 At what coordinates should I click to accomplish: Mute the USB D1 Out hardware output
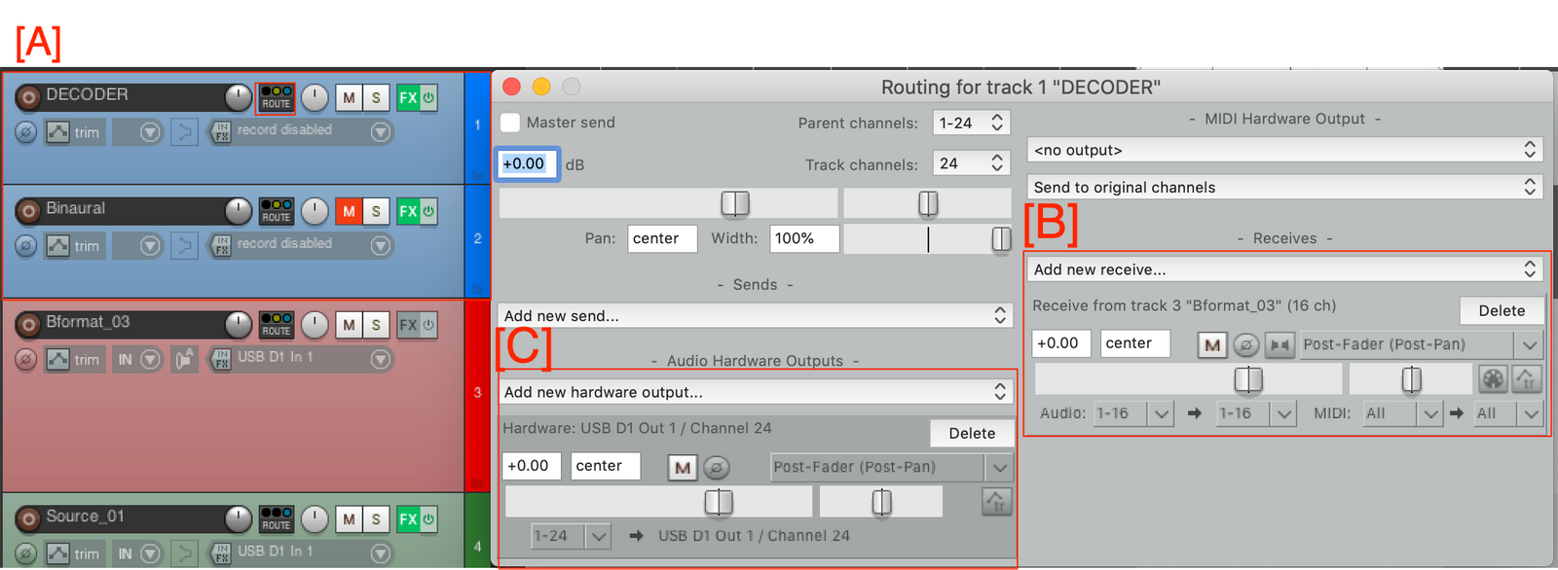coord(683,468)
